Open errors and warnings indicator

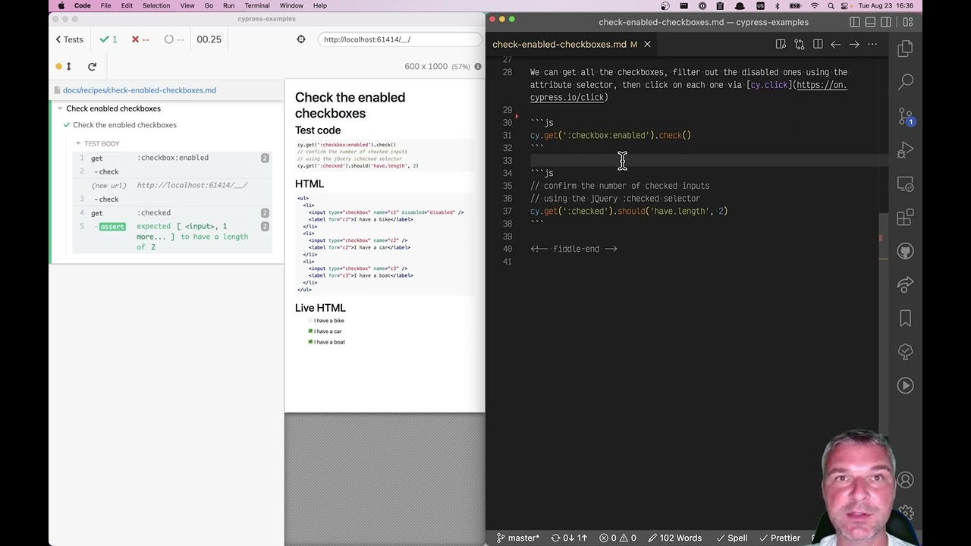[618, 538]
